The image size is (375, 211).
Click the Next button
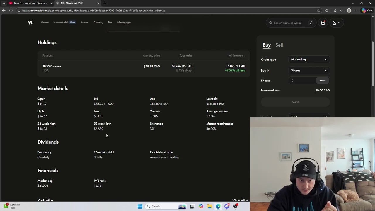295,102
